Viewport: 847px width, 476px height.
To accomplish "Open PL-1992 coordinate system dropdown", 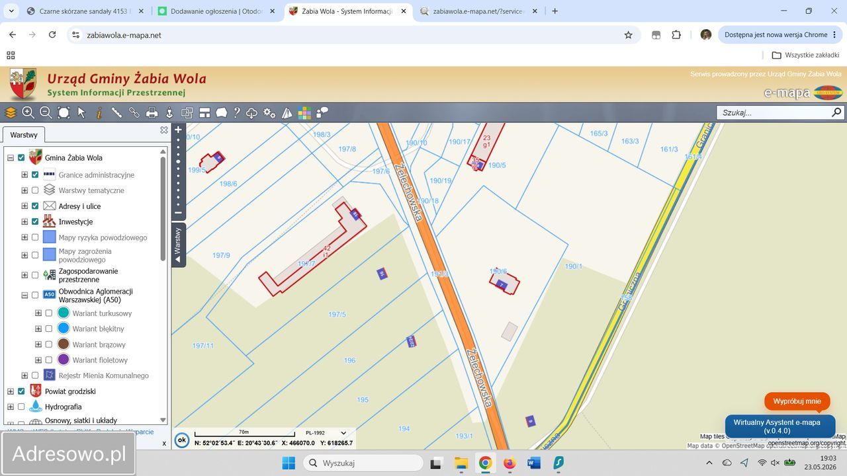I will pyautogui.click(x=326, y=433).
